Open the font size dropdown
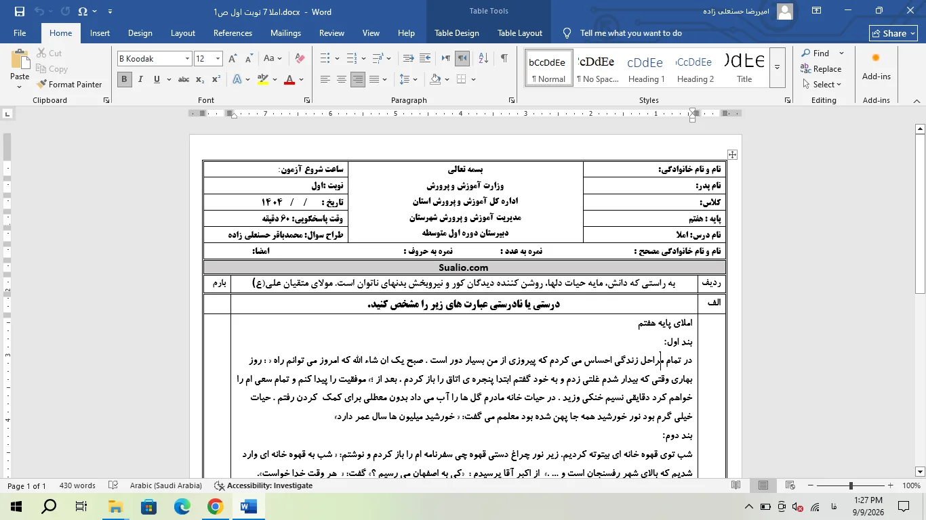Image resolution: width=926 pixels, height=520 pixels. 218,59
